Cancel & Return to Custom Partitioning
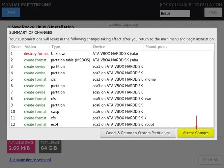 138,133
